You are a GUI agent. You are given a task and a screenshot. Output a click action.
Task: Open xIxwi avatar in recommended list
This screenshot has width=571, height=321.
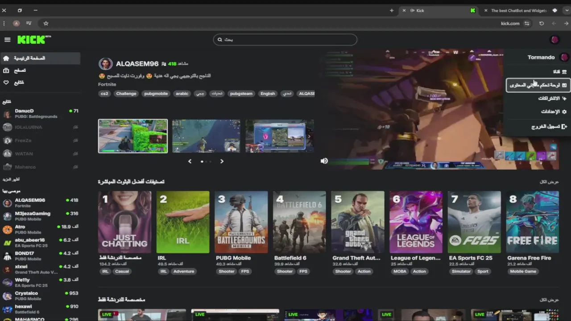tap(7, 269)
